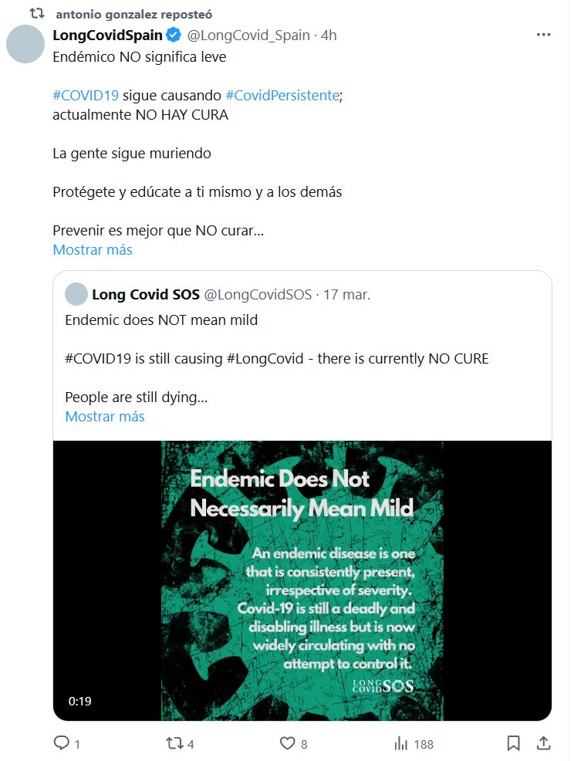The height and width of the screenshot is (761, 574).
Task: Open the 4h timestamp of the post
Action: [x=329, y=35]
